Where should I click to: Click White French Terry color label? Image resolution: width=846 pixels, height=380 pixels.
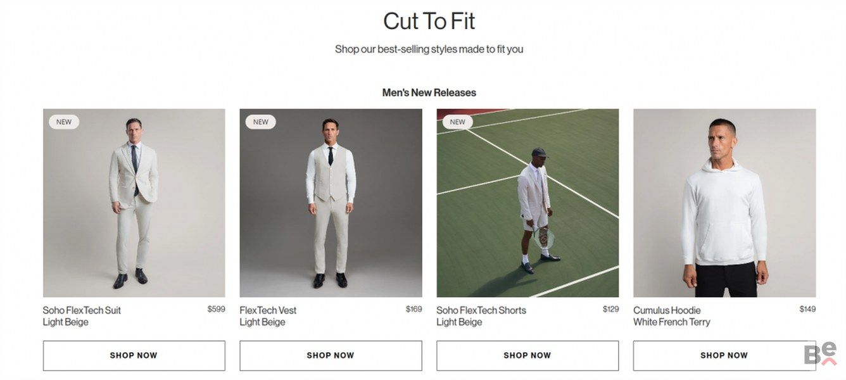coord(672,322)
